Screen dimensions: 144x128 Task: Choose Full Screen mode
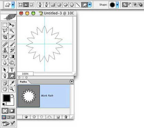pyautogui.click(x=13, y=117)
